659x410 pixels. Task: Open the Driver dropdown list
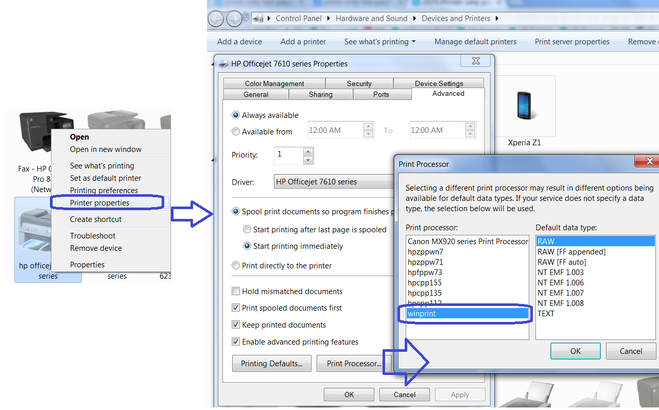tap(334, 182)
